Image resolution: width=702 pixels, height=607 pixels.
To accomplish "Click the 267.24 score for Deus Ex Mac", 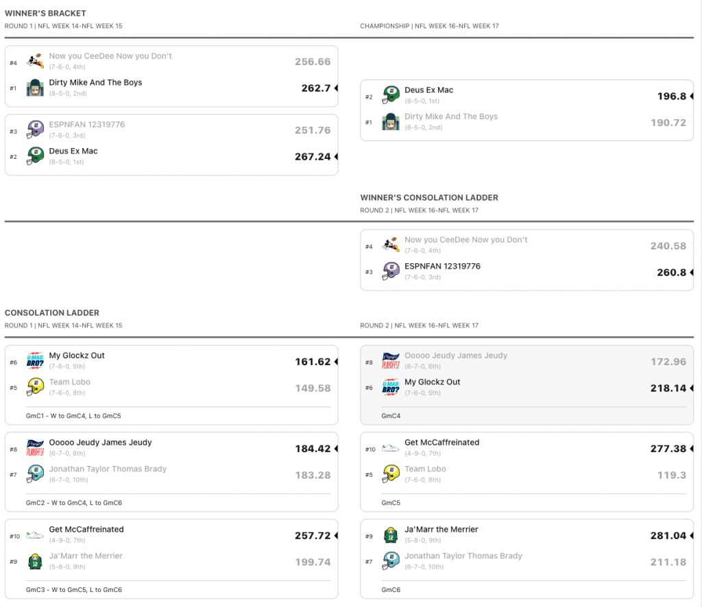I will (312, 157).
